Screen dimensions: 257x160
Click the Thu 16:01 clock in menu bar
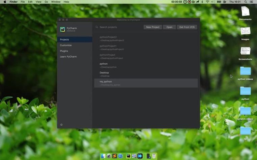tap(235, 2)
